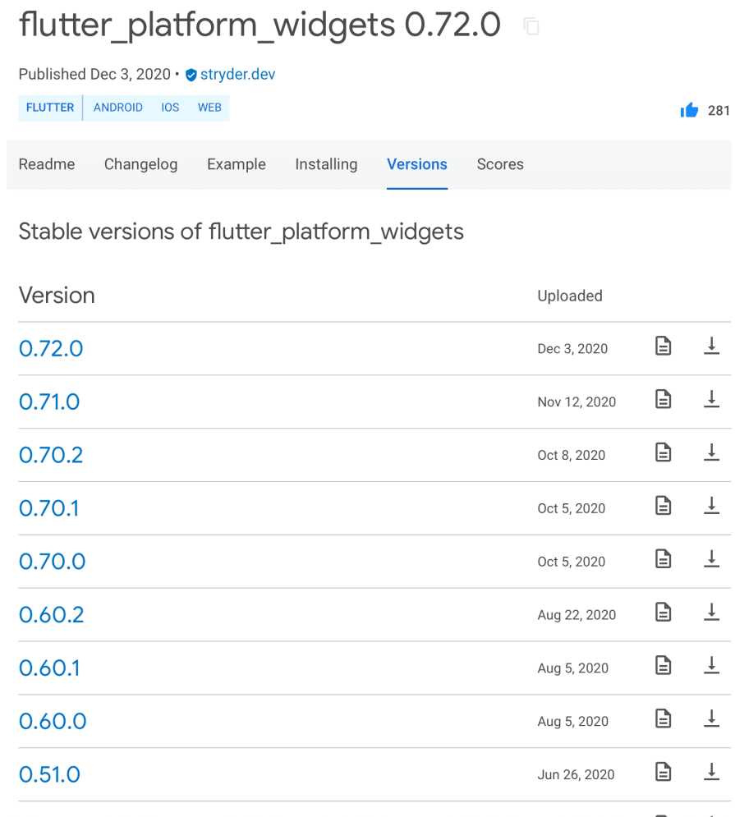Click the 'Nov 12, 2020' upload date
This screenshot has height=817, width=735.
577,402
